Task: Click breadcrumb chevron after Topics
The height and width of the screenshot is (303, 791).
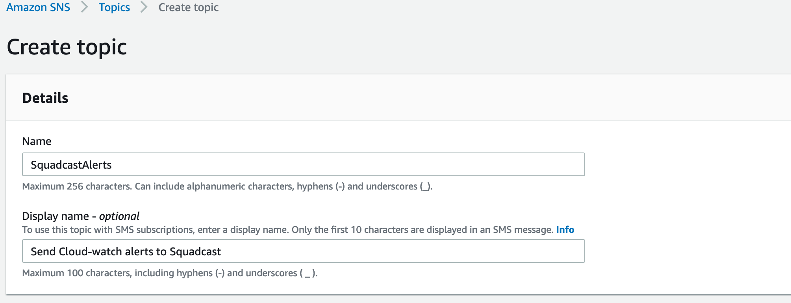Action: [x=144, y=7]
